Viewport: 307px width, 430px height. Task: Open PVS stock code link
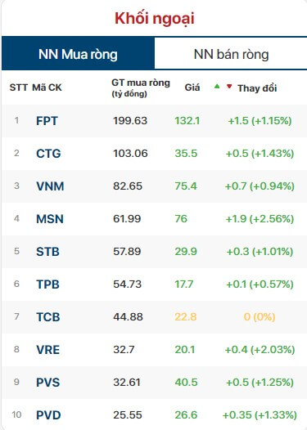pyautogui.click(x=48, y=383)
